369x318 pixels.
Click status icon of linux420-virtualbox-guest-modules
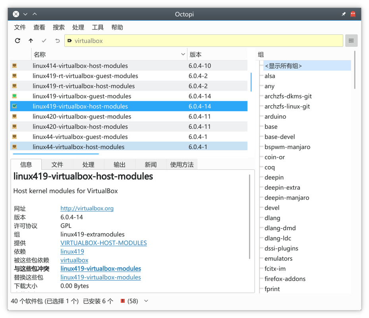(14, 116)
